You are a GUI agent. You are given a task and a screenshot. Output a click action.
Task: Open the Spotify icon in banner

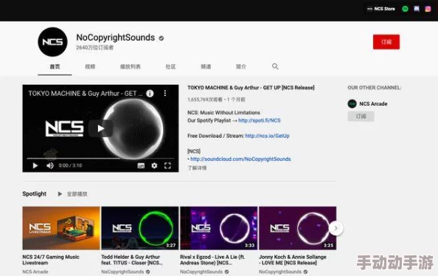click(x=405, y=9)
